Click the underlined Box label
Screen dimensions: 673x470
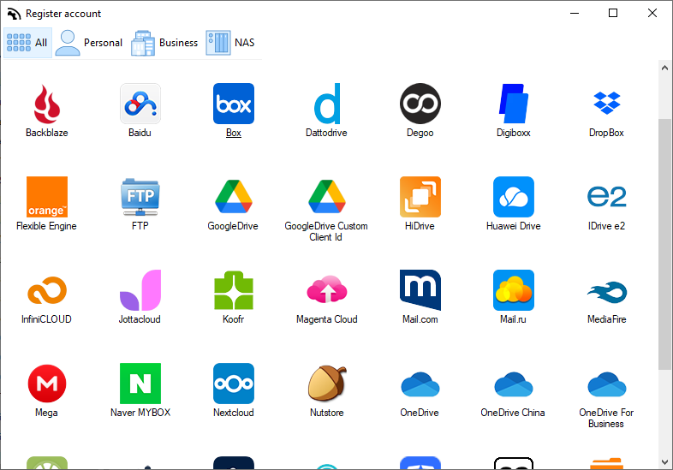pyautogui.click(x=234, y=133)
